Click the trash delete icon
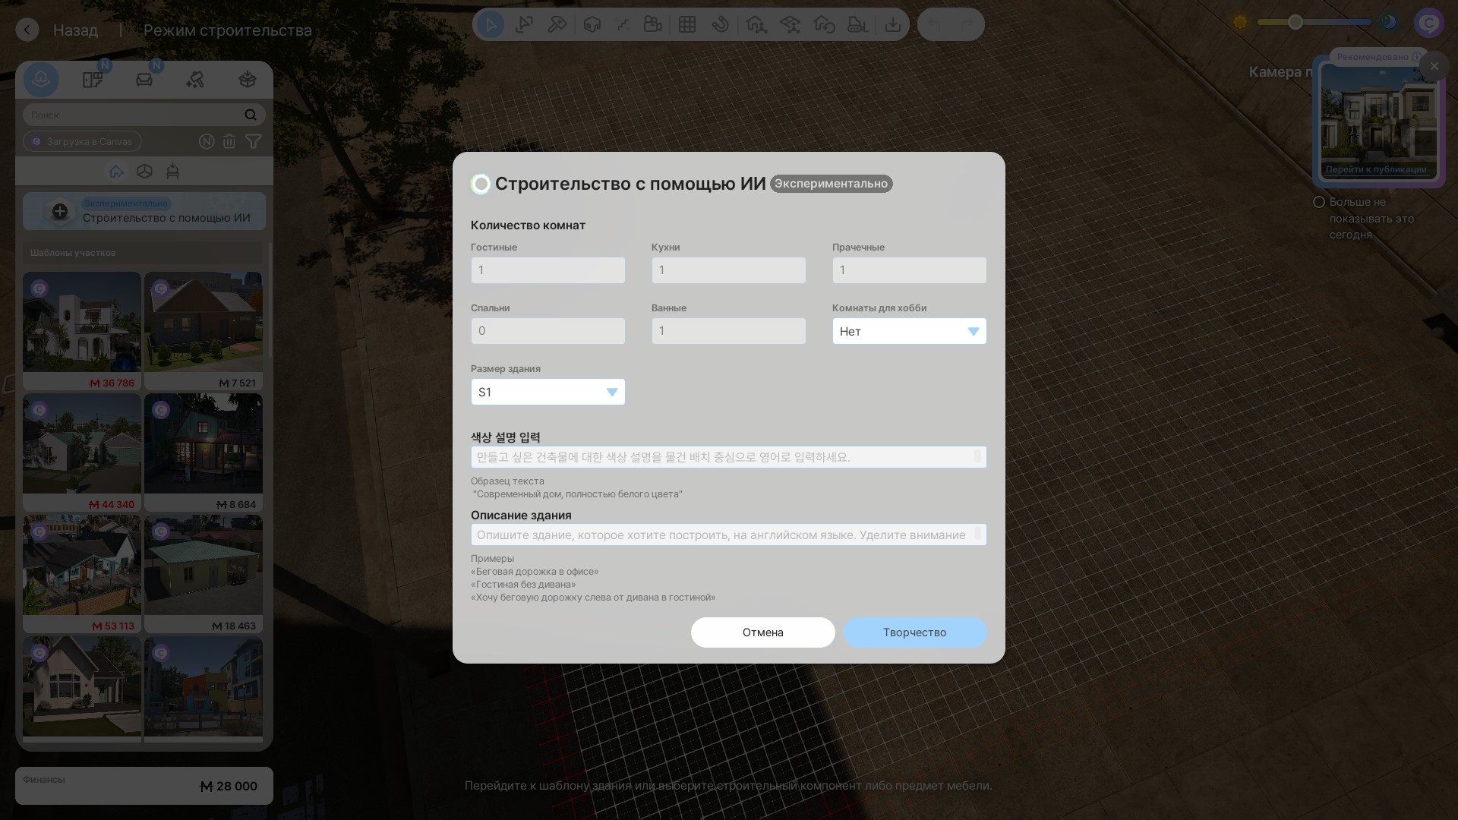Image resolution: width=1458 pixels, height=820 pixels. (229, 141)
